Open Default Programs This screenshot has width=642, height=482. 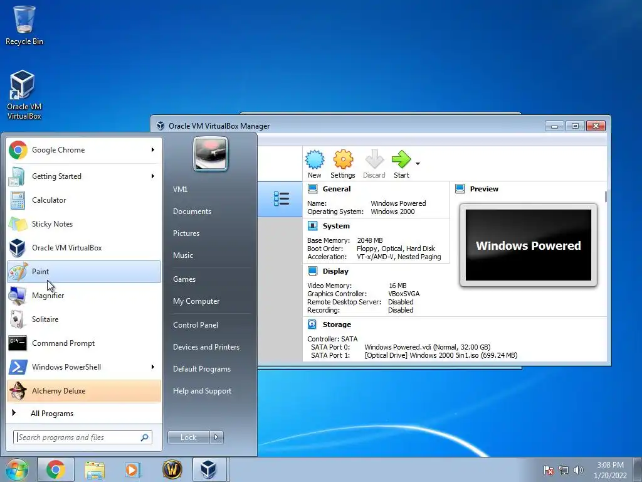201,369
